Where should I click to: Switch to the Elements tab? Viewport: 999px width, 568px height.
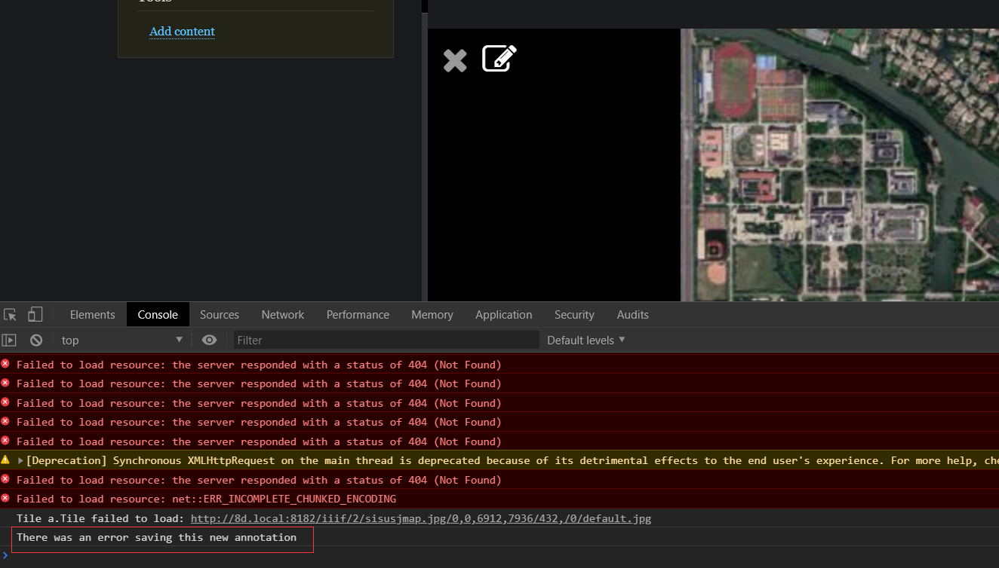[x=92, y=315]
